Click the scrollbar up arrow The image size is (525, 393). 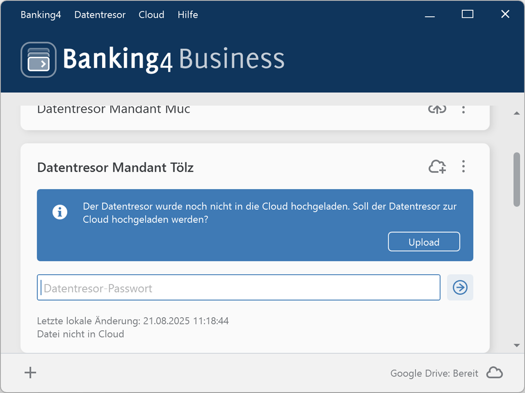(517, 112)
